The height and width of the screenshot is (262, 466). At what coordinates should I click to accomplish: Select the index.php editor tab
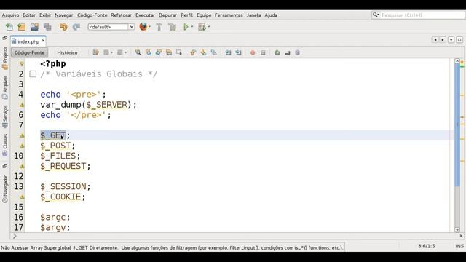point(28,41)
